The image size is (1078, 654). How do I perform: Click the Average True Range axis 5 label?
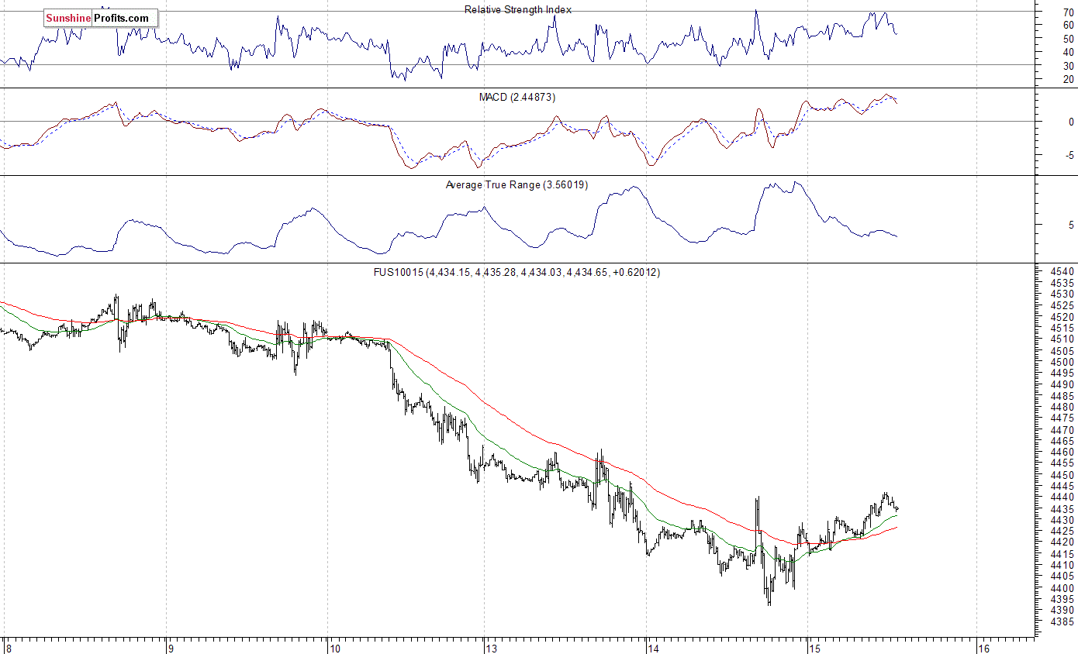click(x=1071, y=225)
